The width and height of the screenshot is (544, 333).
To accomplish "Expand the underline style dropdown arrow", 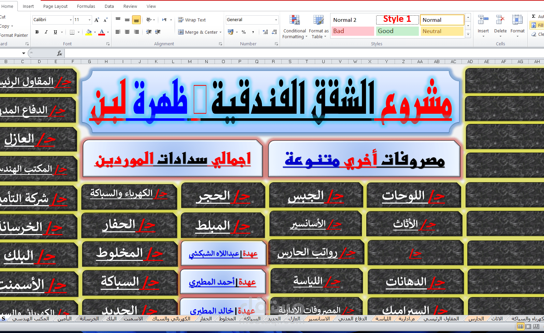I will [x=62, y=32].
